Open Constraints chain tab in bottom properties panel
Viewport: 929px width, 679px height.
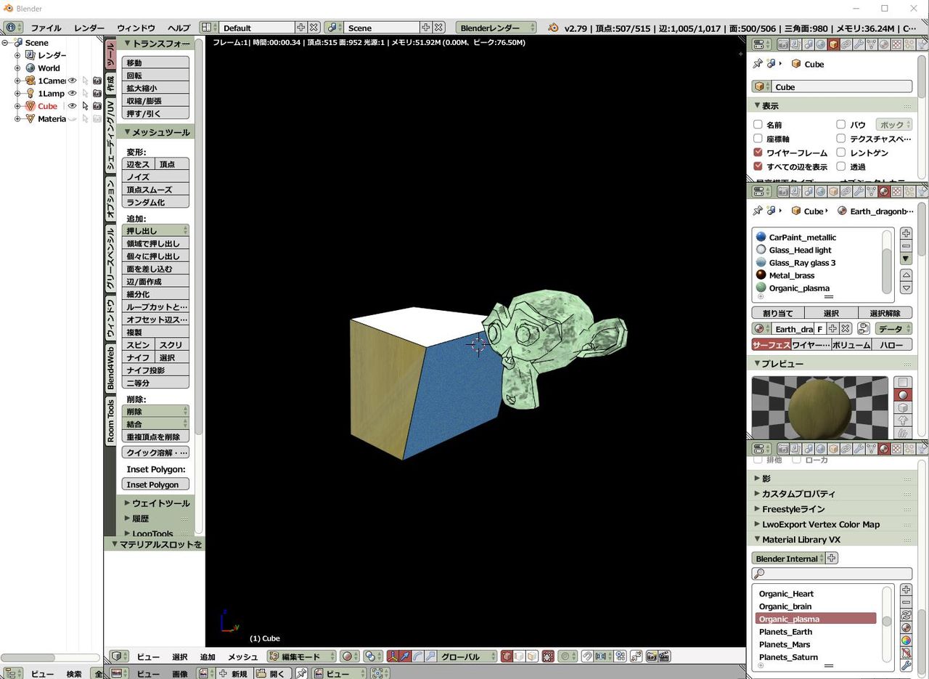tap(846, 450)
